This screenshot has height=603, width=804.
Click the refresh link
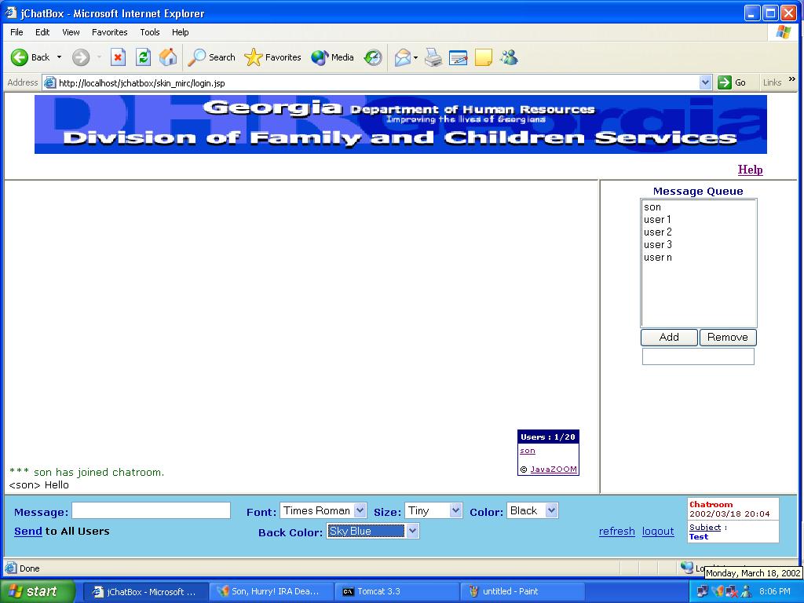pos(617,532)
